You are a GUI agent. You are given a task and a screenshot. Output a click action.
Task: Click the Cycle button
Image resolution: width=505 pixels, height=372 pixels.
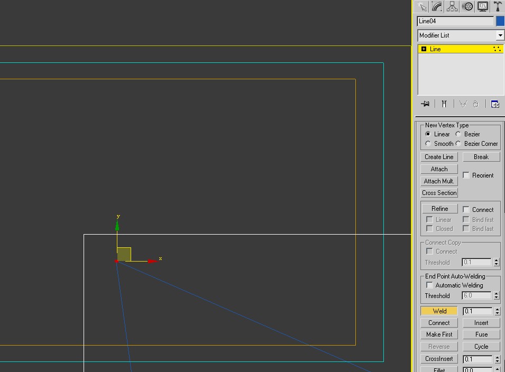coord(481,347)
